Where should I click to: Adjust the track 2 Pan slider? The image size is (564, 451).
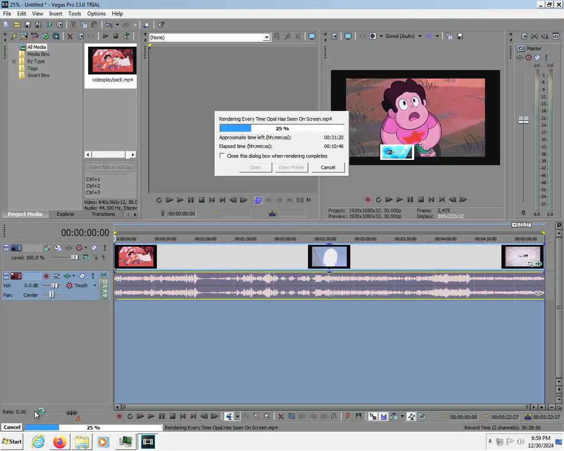[52, 295]
